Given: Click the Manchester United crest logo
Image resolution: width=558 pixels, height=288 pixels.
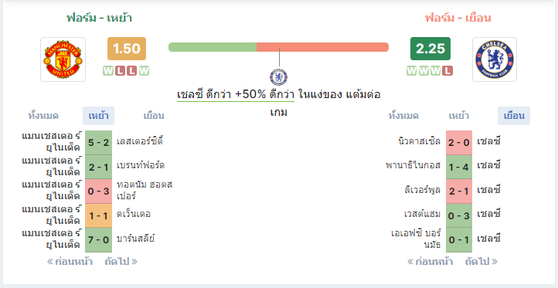Looking at the screenshot, I should [x=63, y=59].
